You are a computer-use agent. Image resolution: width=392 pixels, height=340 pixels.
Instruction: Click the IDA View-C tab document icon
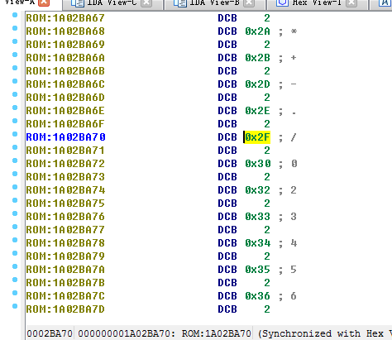coord(78,2)
